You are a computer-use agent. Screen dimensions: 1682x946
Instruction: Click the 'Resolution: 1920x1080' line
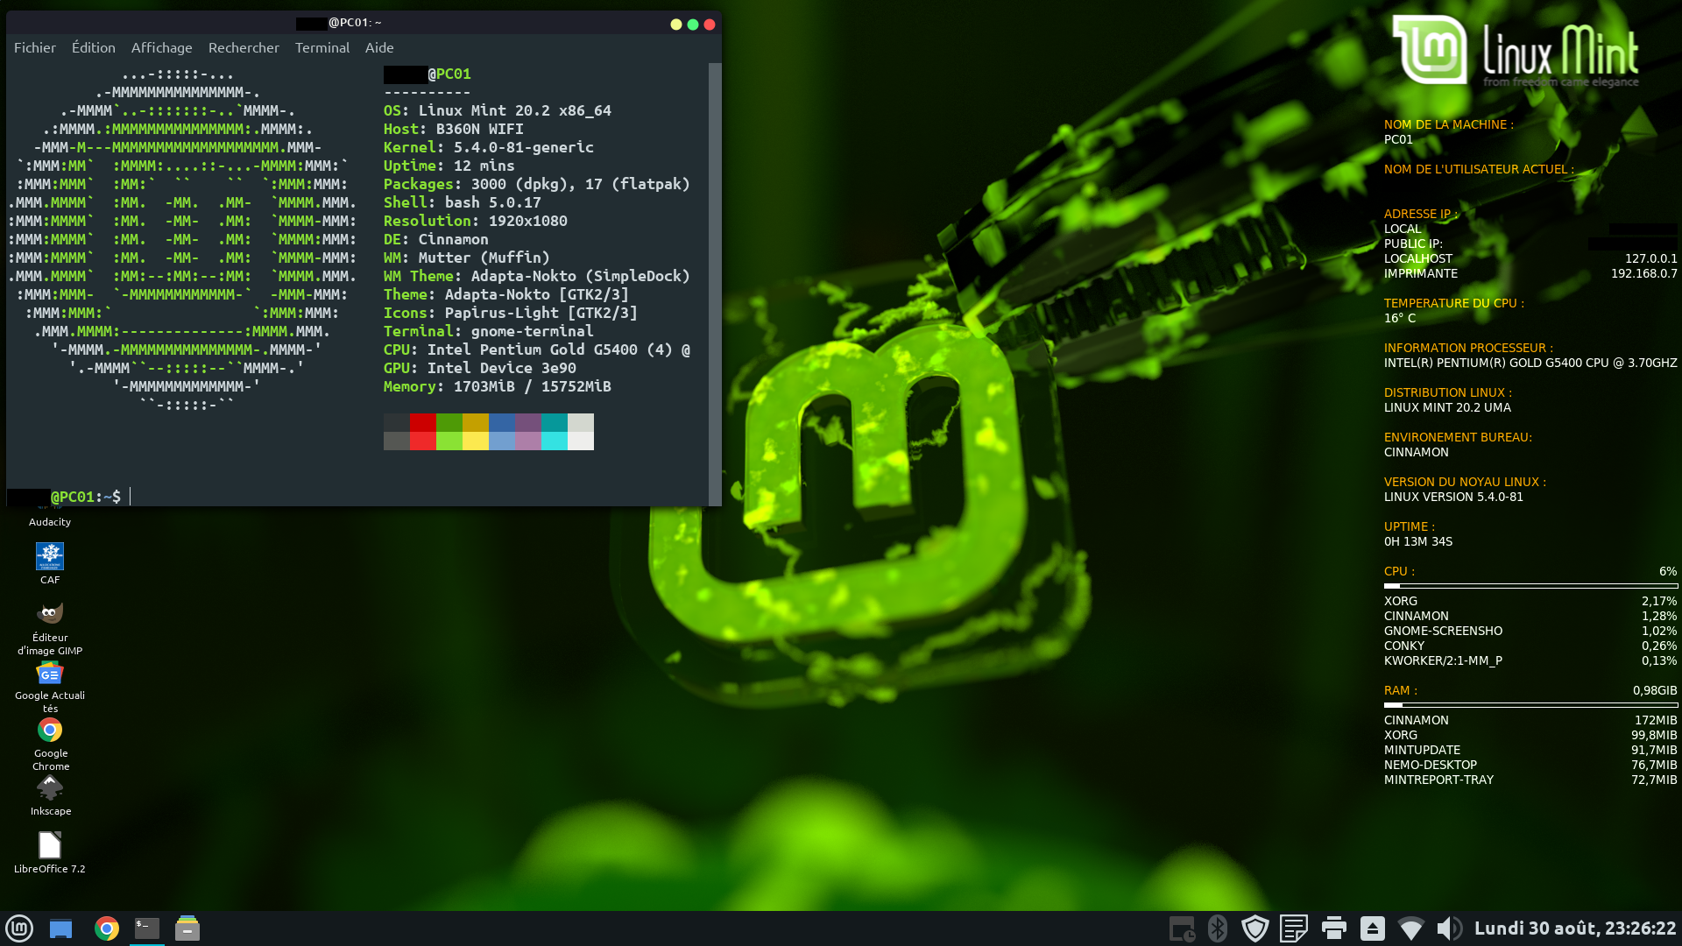coord(476,221)
